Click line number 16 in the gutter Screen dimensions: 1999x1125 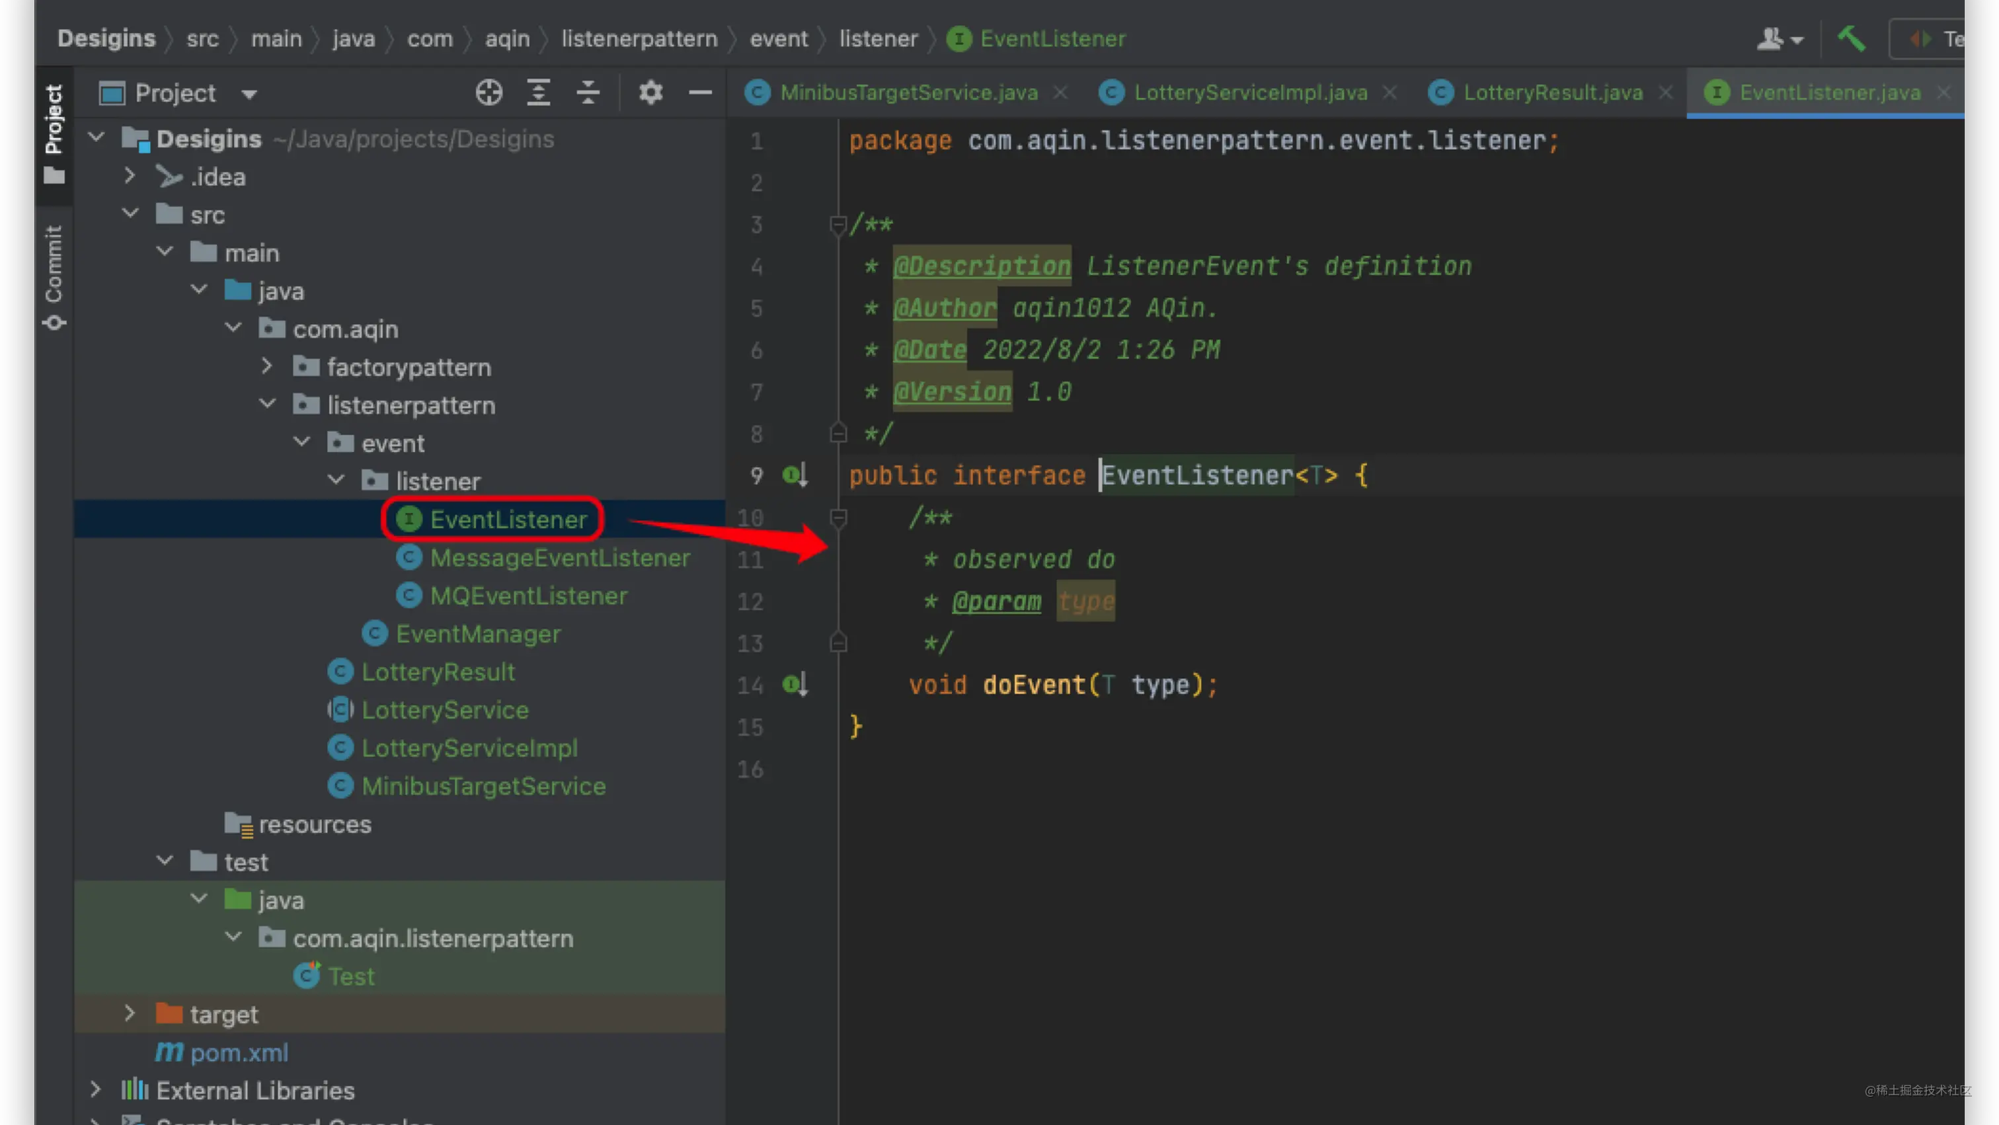(750, 769)
